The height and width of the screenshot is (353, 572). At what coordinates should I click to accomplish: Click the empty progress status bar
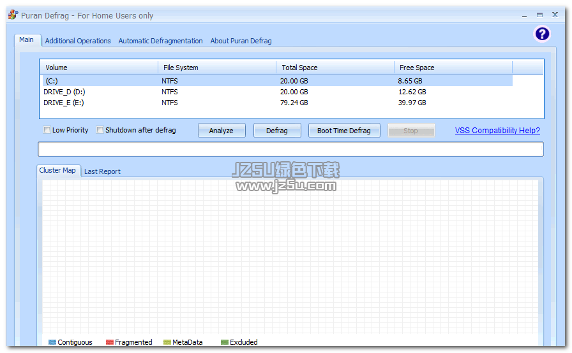(290, 149)
